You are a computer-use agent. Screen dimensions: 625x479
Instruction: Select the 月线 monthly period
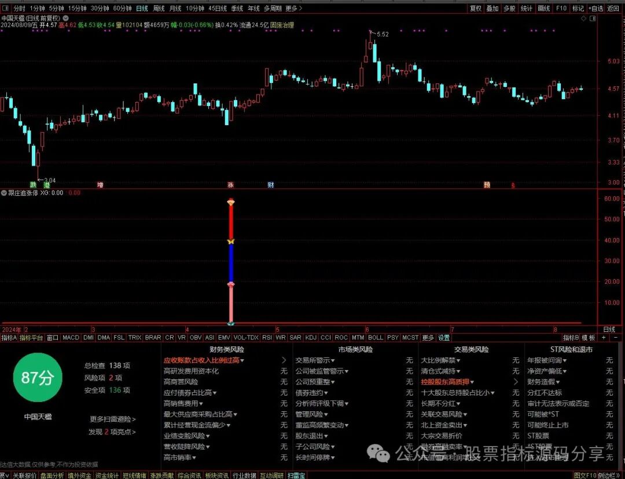pyautogui.click(x=175, y=8)
